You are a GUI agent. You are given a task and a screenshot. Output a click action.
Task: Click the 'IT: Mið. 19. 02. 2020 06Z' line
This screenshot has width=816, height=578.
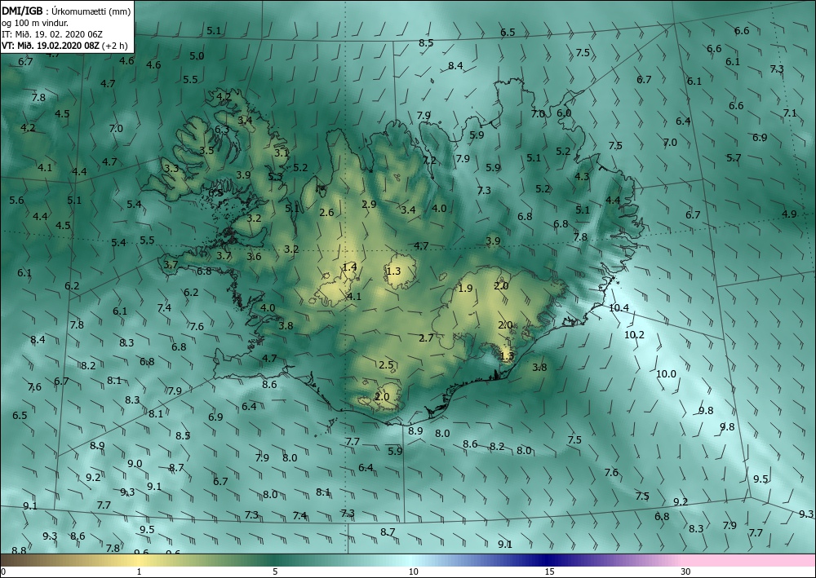point(52,34)
